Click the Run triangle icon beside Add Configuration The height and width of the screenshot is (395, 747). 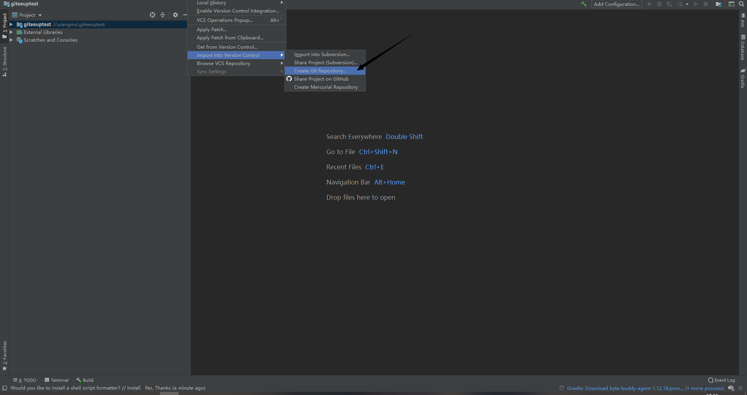pos(649,4)
